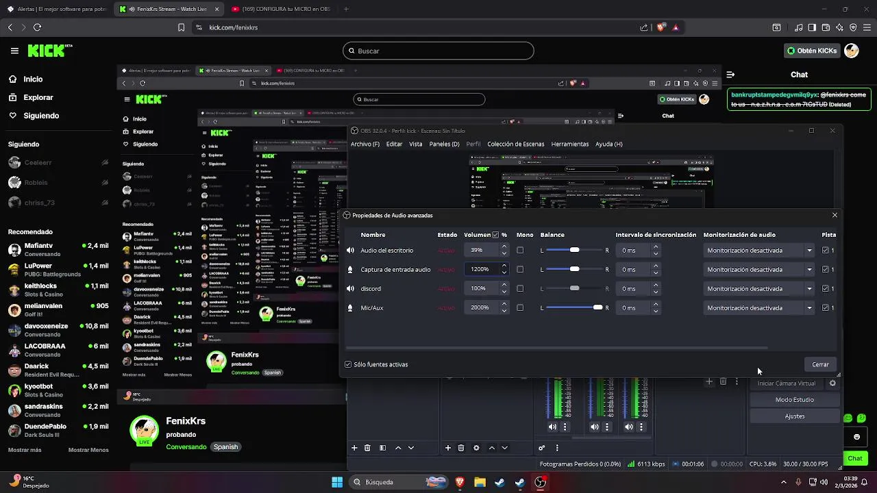Viewport: 877px width, 493px height.
Task: Open Kick hamburger menu icon
Action: coord(14,51)
